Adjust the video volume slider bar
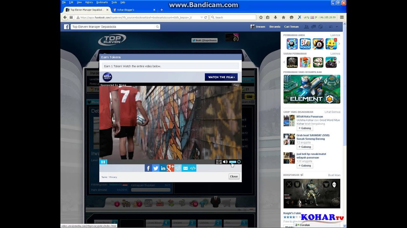This screenshot has height=228, width=407. click(x=232, y=162)
